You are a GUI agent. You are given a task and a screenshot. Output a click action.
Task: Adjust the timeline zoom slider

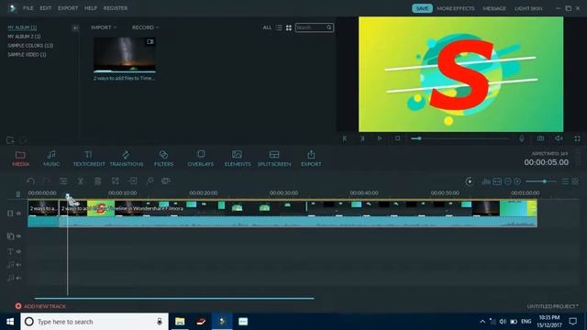coord(541,181)
